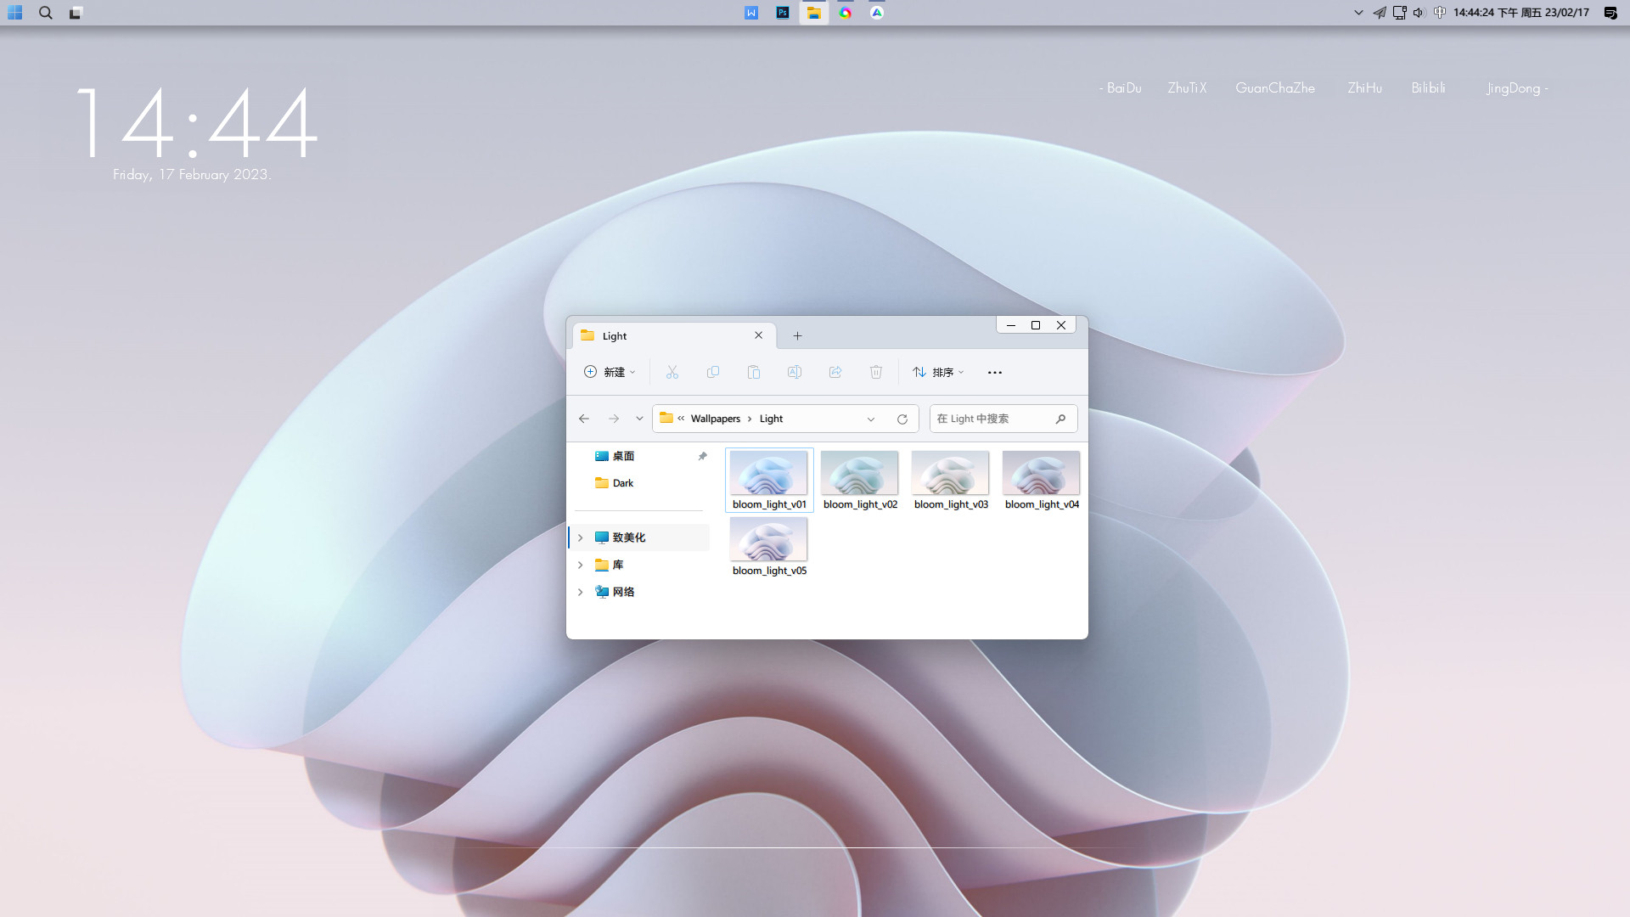Open Photoshop from the top taskbar

coord(783,13)
